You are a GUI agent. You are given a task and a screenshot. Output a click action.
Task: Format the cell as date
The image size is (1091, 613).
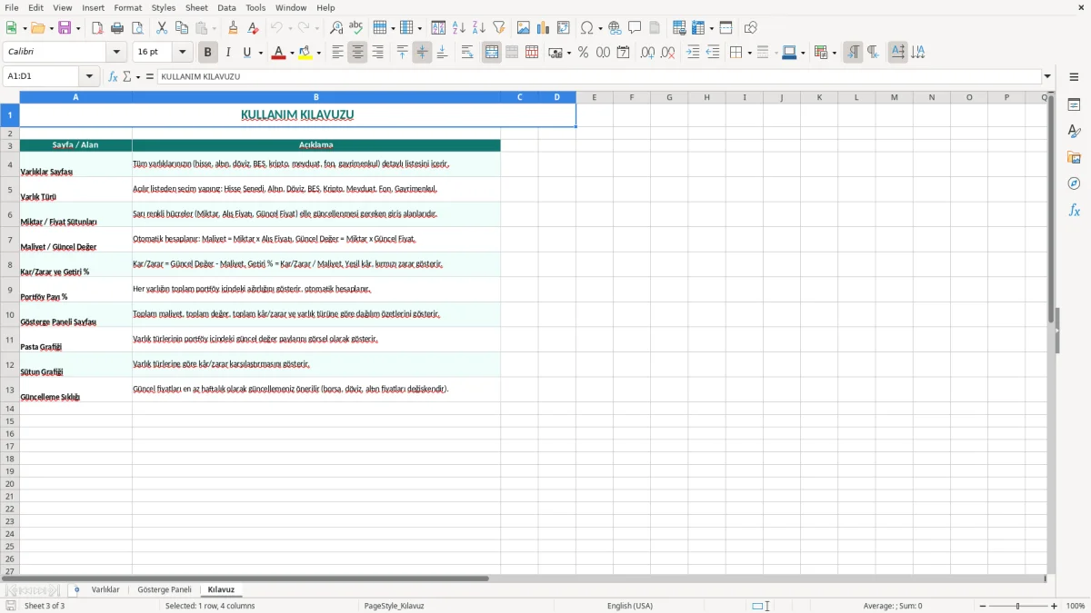[x=623, y=53]
